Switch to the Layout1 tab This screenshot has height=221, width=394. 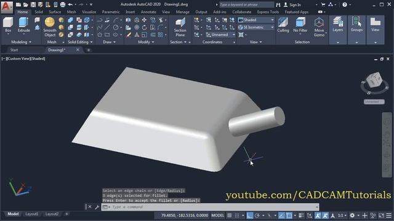pos(31,214)
